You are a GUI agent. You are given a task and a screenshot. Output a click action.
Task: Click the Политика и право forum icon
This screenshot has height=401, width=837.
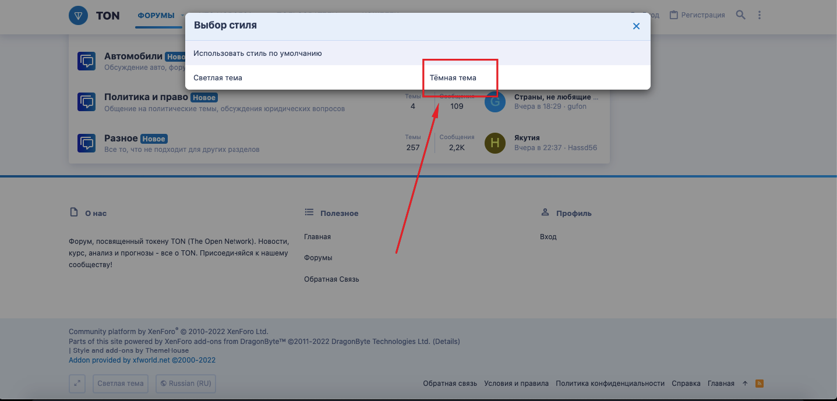pyautogui.click(x=86, y=102)
